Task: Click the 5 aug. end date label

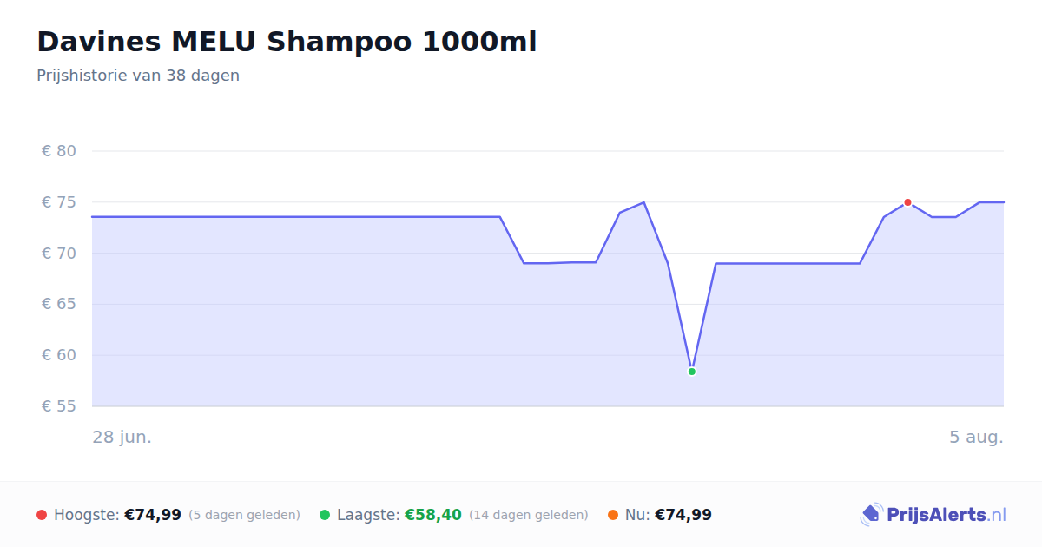Action: pos(976,437)
